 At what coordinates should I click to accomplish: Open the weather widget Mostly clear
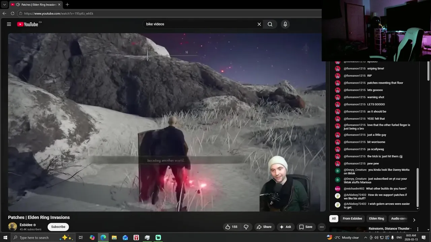343,238
